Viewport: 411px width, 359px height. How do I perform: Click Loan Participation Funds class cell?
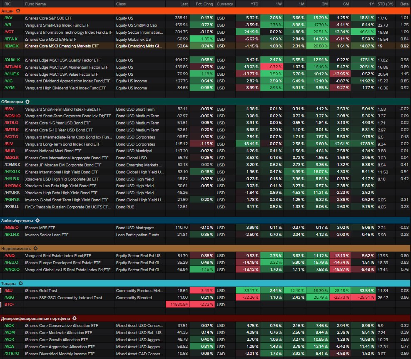click(137, 235)
